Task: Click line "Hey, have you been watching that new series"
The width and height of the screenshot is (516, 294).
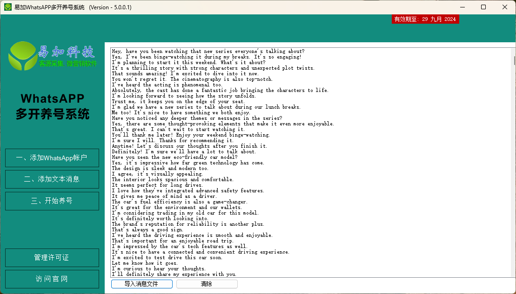Action: pyautogui.click(x=208, y=51)
